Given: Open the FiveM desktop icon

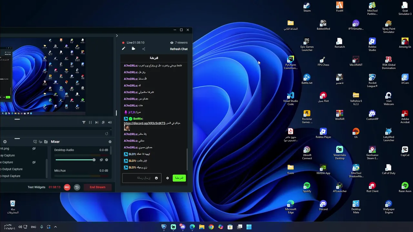Looking at the screenshot, I should coord(339,7).
